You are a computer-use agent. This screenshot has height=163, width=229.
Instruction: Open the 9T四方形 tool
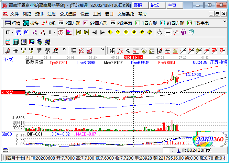pos(172,23)
